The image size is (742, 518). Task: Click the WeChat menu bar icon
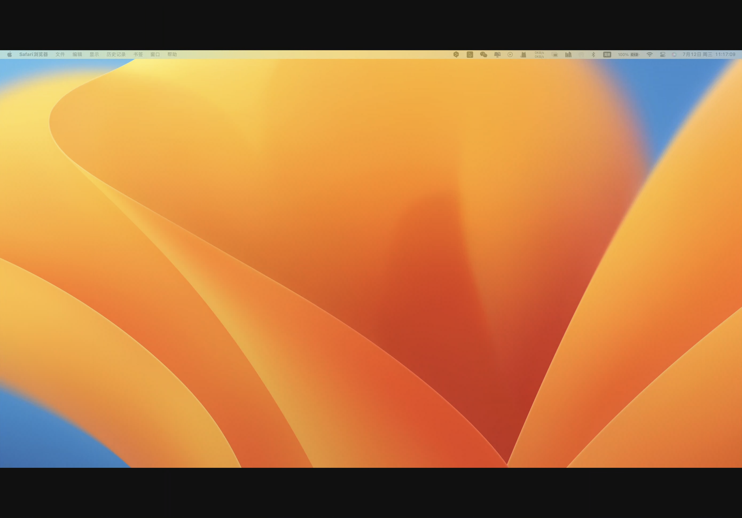(x=483, y=55)
